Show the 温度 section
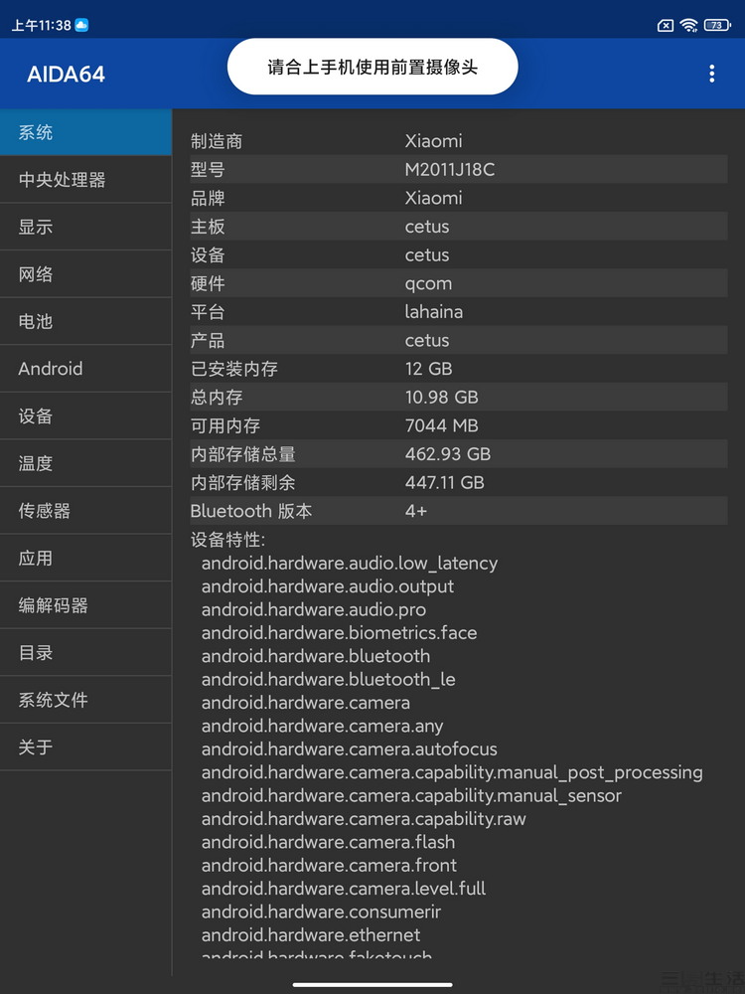745x994 pixels. coord(85,463)
